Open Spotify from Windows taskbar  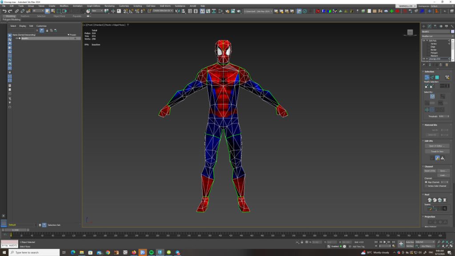pos(151,252)
